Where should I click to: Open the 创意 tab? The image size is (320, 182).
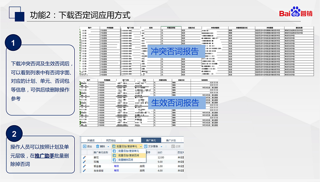point(131,140)
